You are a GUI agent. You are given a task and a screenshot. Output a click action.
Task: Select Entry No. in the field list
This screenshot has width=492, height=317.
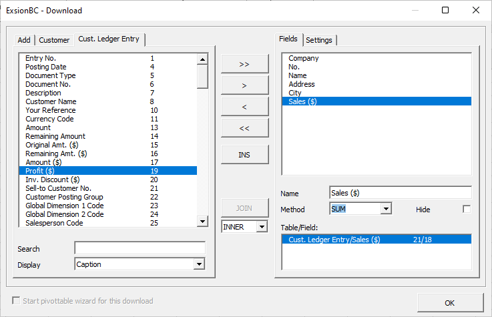click(107, 58)
